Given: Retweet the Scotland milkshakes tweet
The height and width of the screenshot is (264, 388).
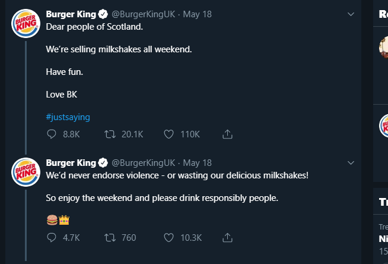Looking at the screenshot, I should point(109,134).
